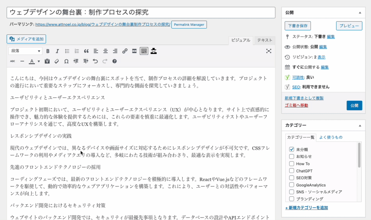Insert a bulleted list

coord(67,51)
